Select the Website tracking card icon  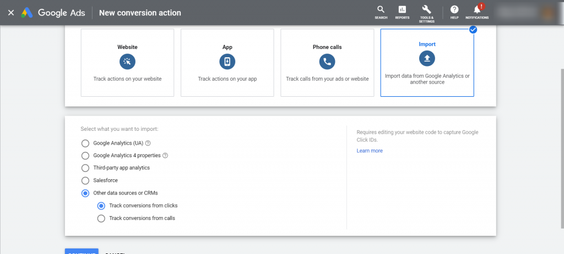pyautogui.click(x=127, y=62)
